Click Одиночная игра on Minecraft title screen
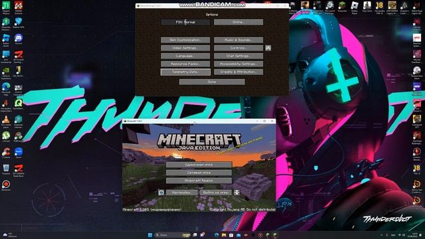Image resolution: width=425 pixels, height=239 pixels. click(199, 165)
